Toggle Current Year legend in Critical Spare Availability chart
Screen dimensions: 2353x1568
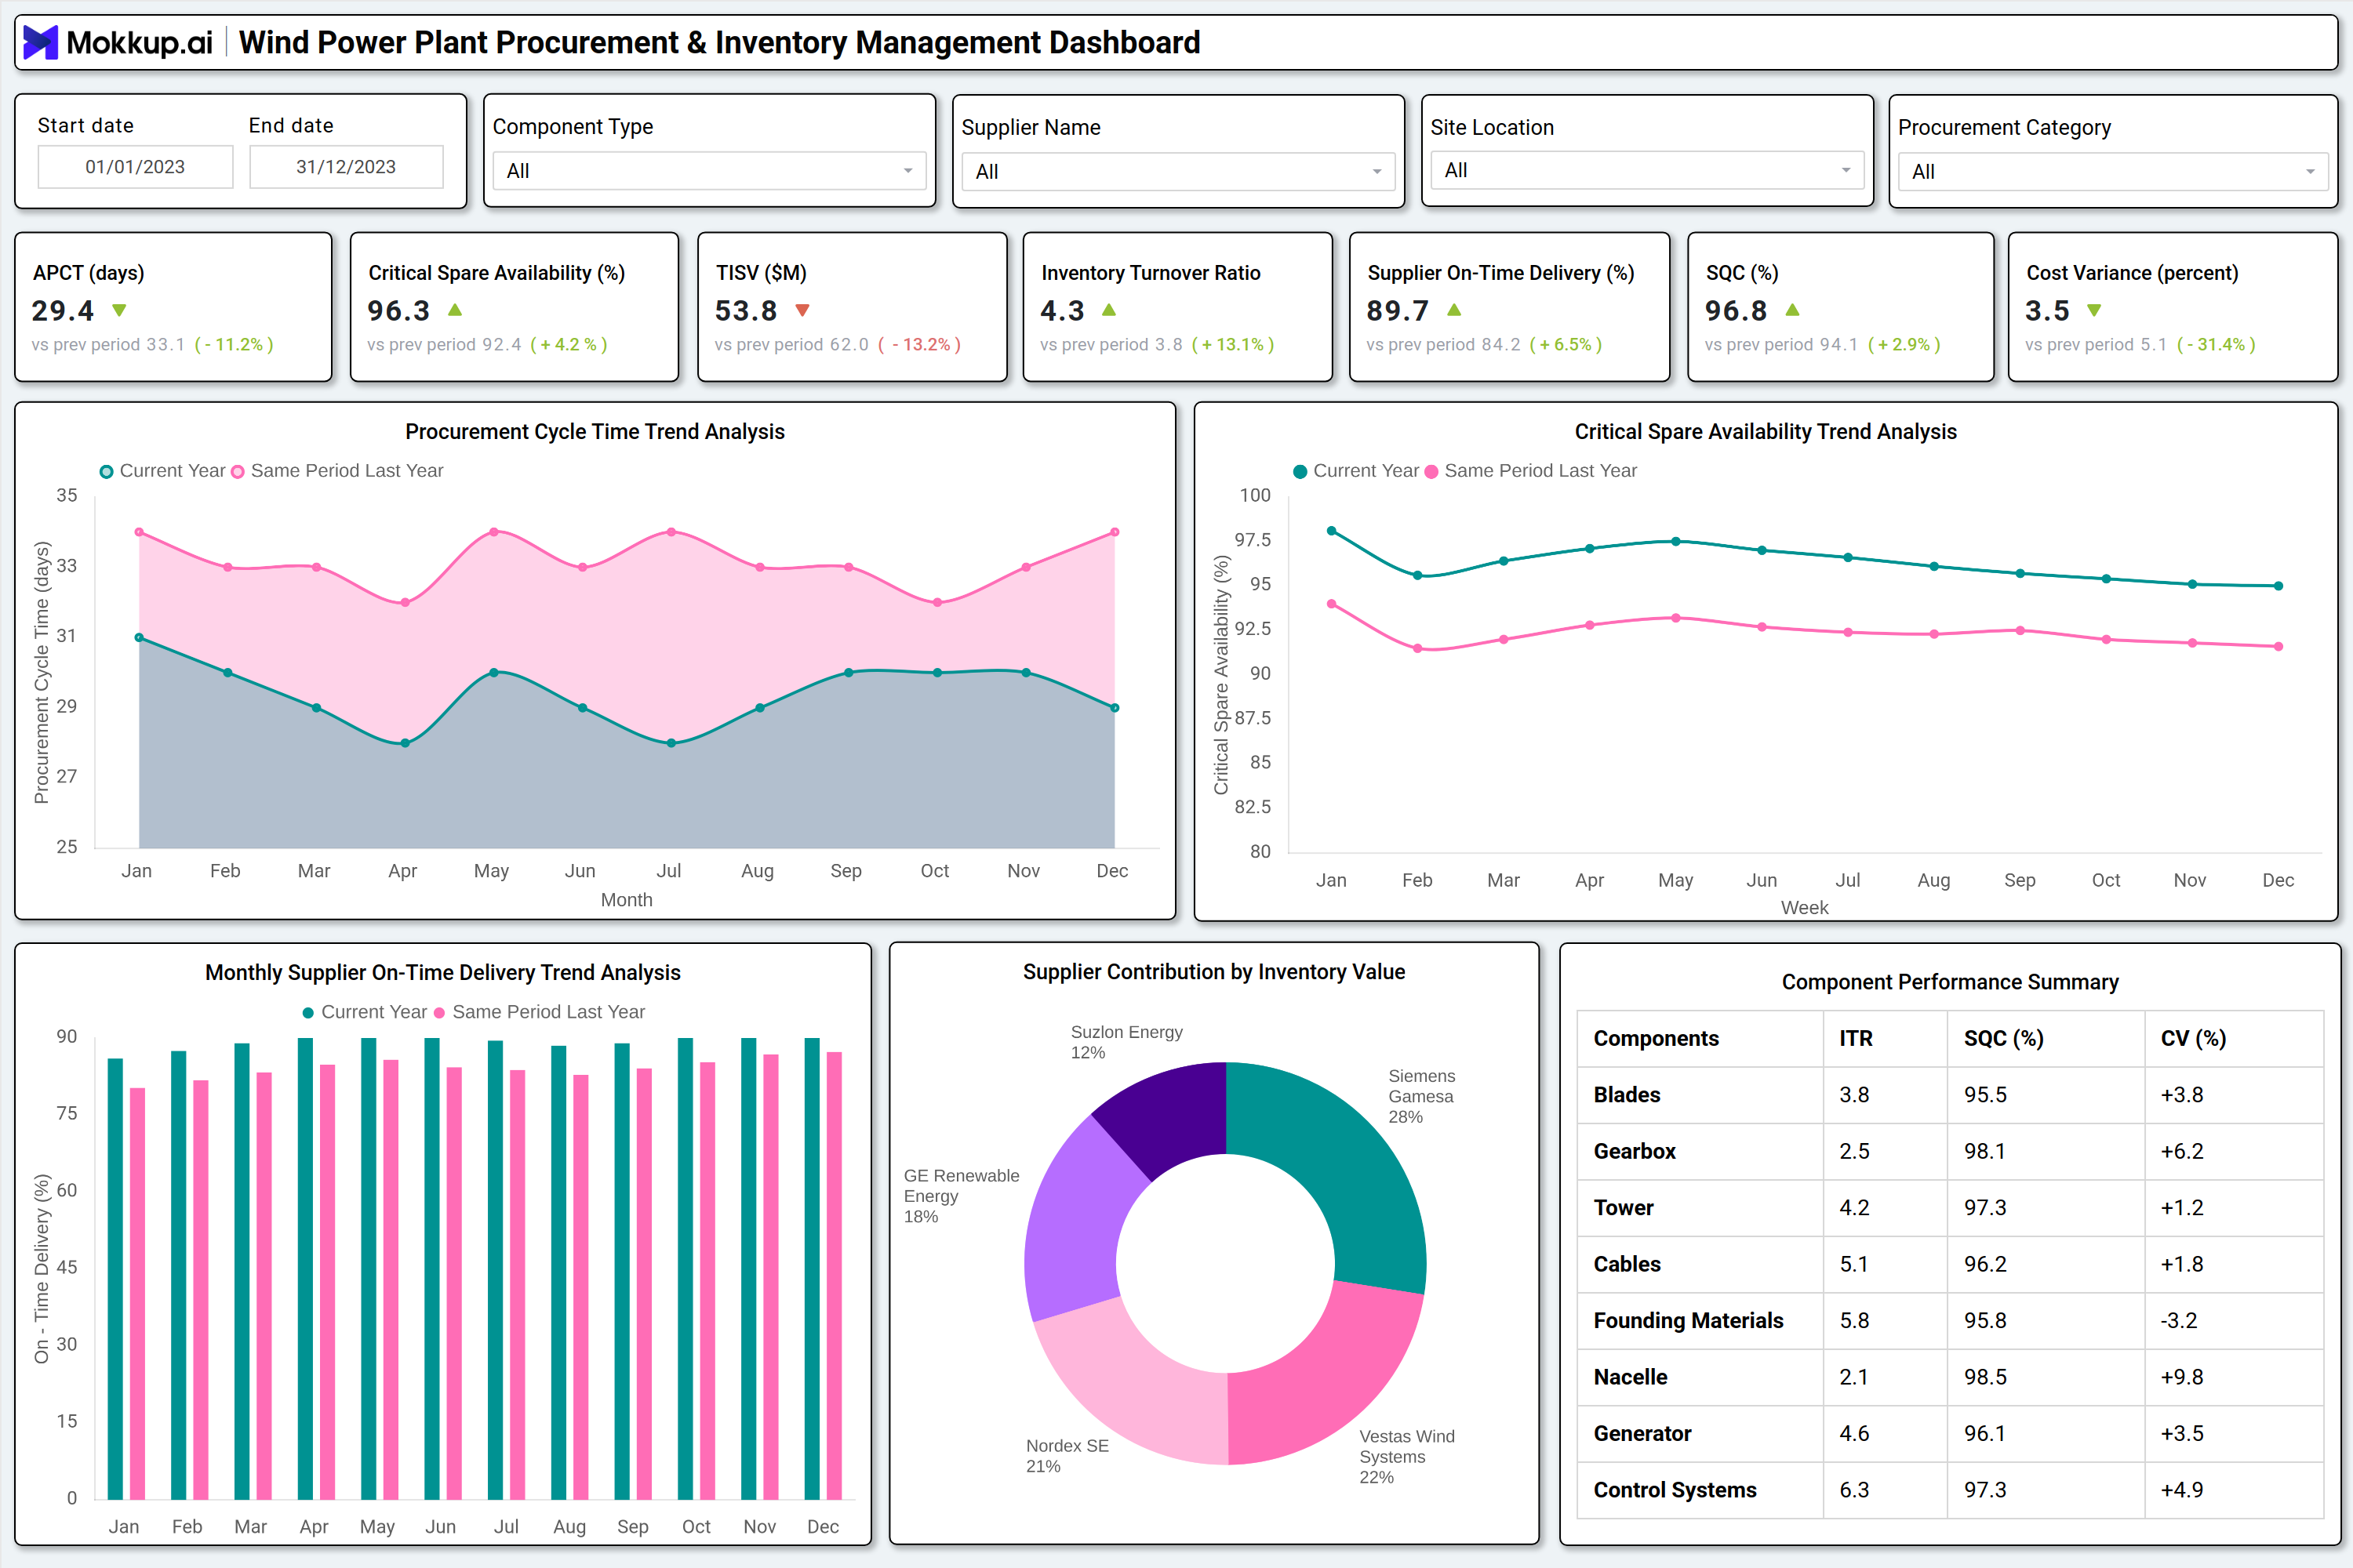[x=1355, y=471]
